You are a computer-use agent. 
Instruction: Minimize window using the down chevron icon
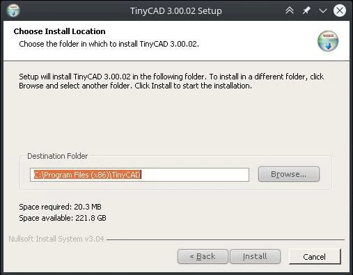[x=323, y=10]
